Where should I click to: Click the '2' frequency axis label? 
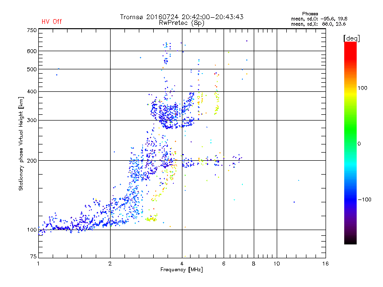[110, 264]
